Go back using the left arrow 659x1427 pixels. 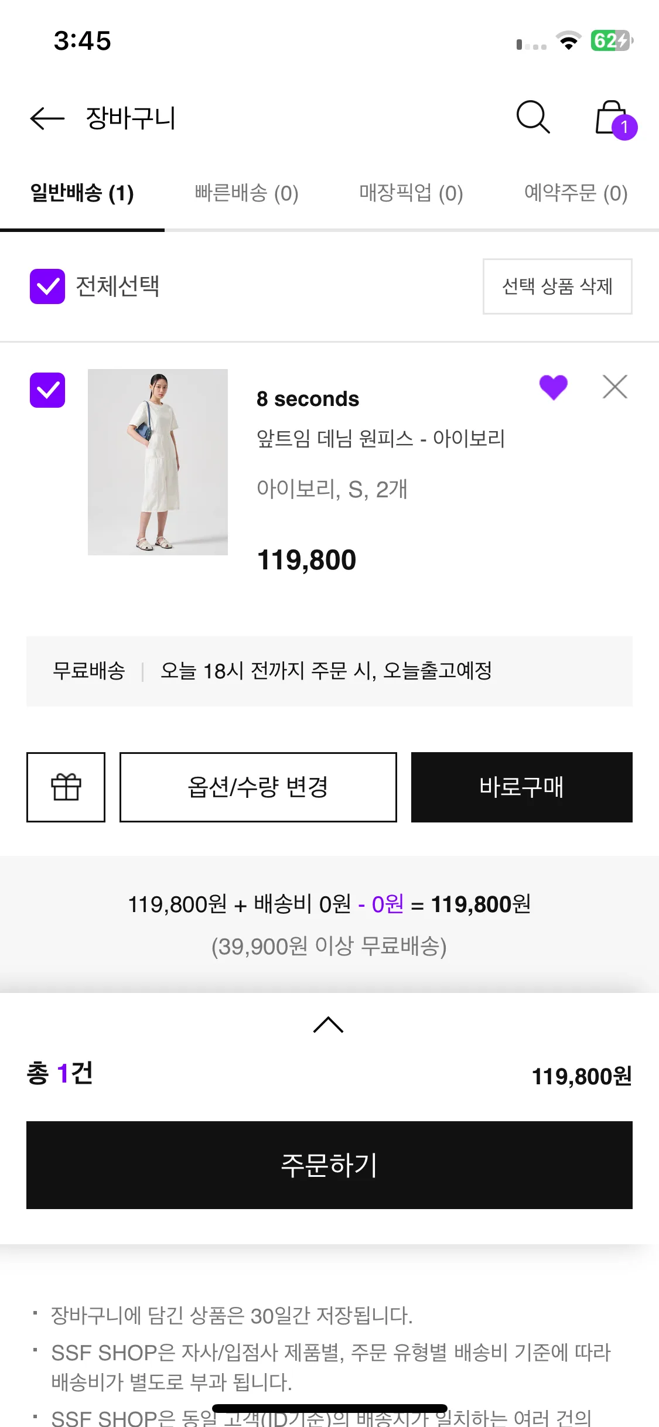(x=47, y=118)
